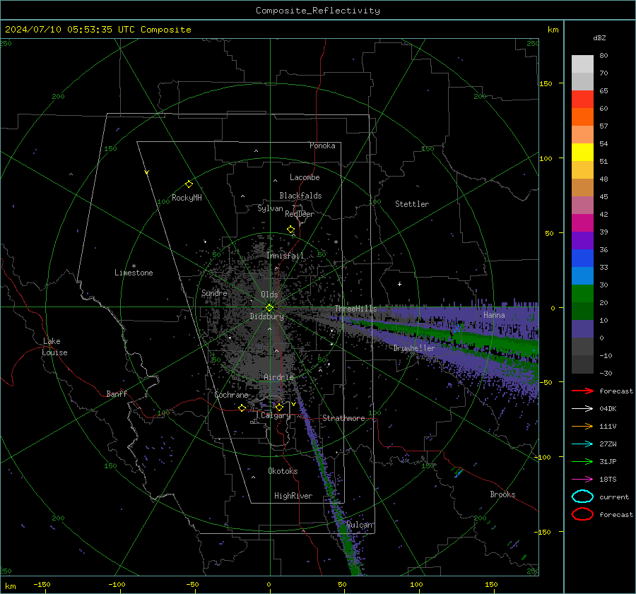636x594 pixels.
Task: Pick the blue 33–36 dBZ swatch
Action: point(582,258)
